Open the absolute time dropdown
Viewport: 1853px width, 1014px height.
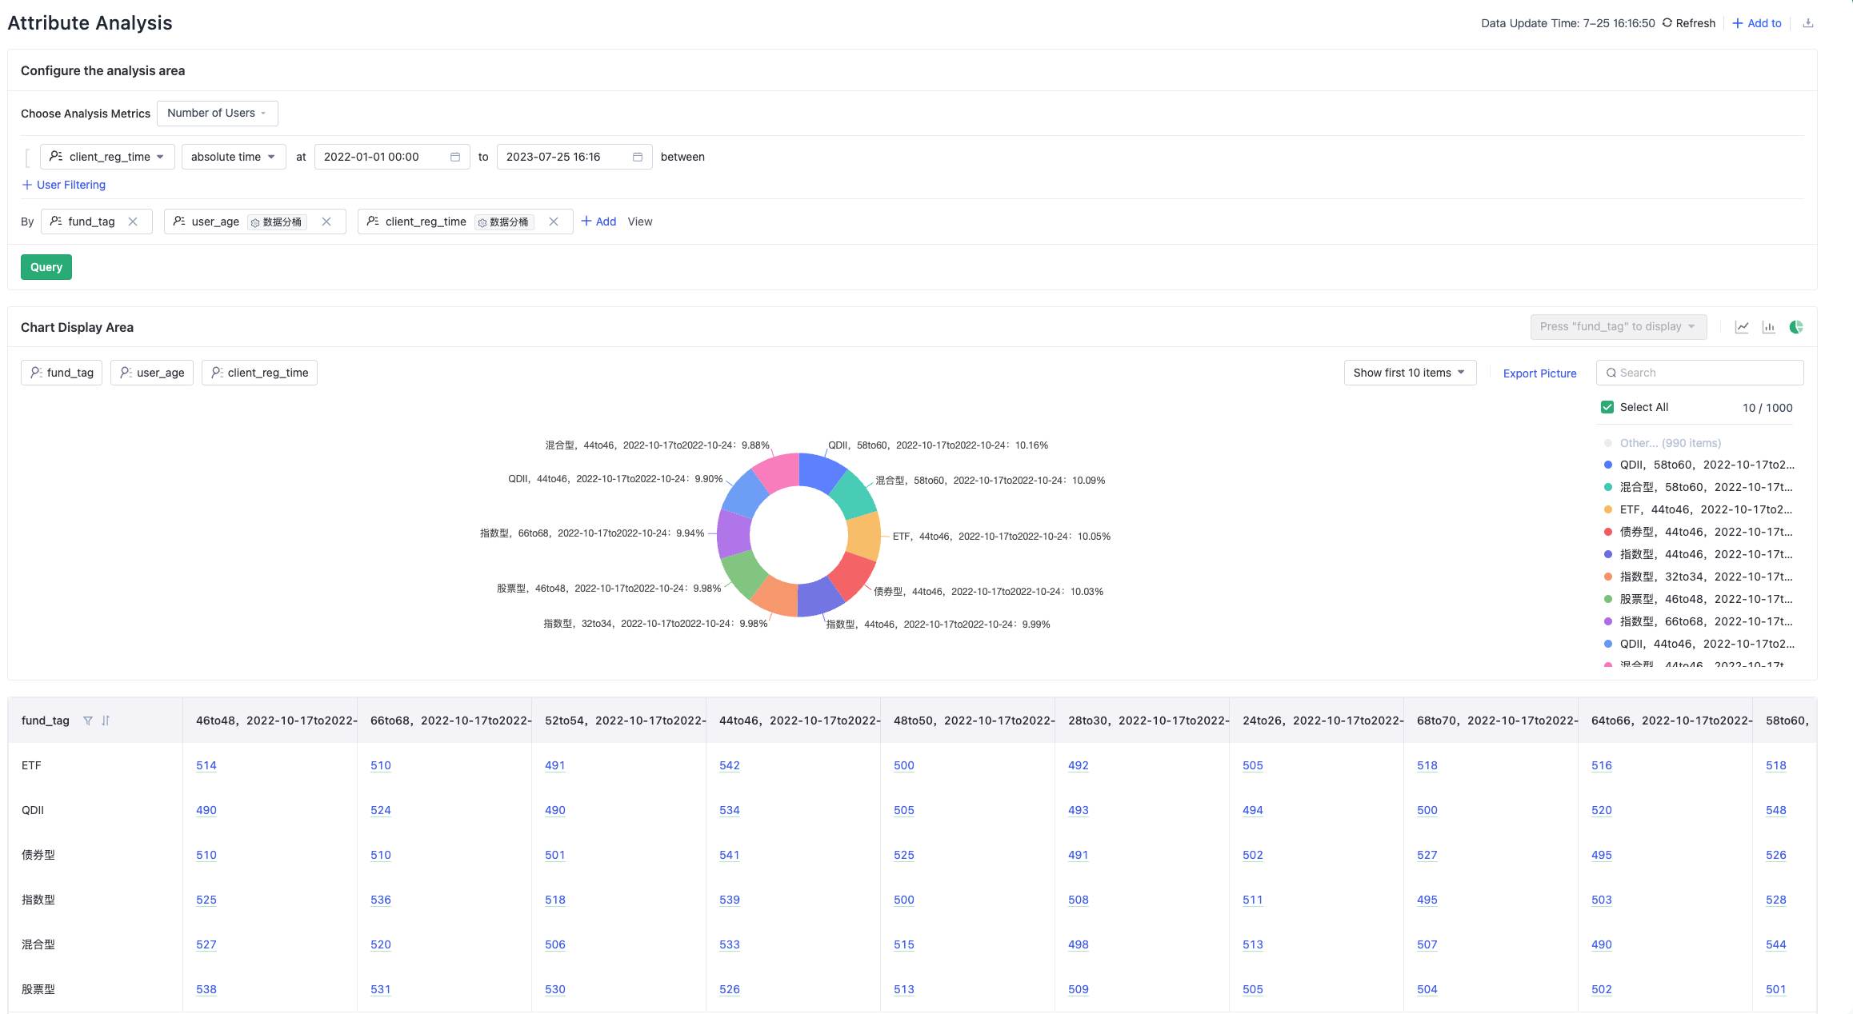coord(233,157)
